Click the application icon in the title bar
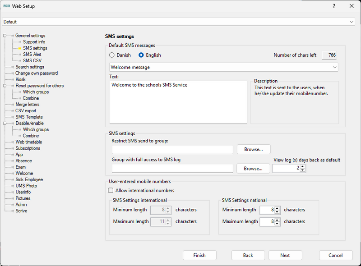 point(6,6)
